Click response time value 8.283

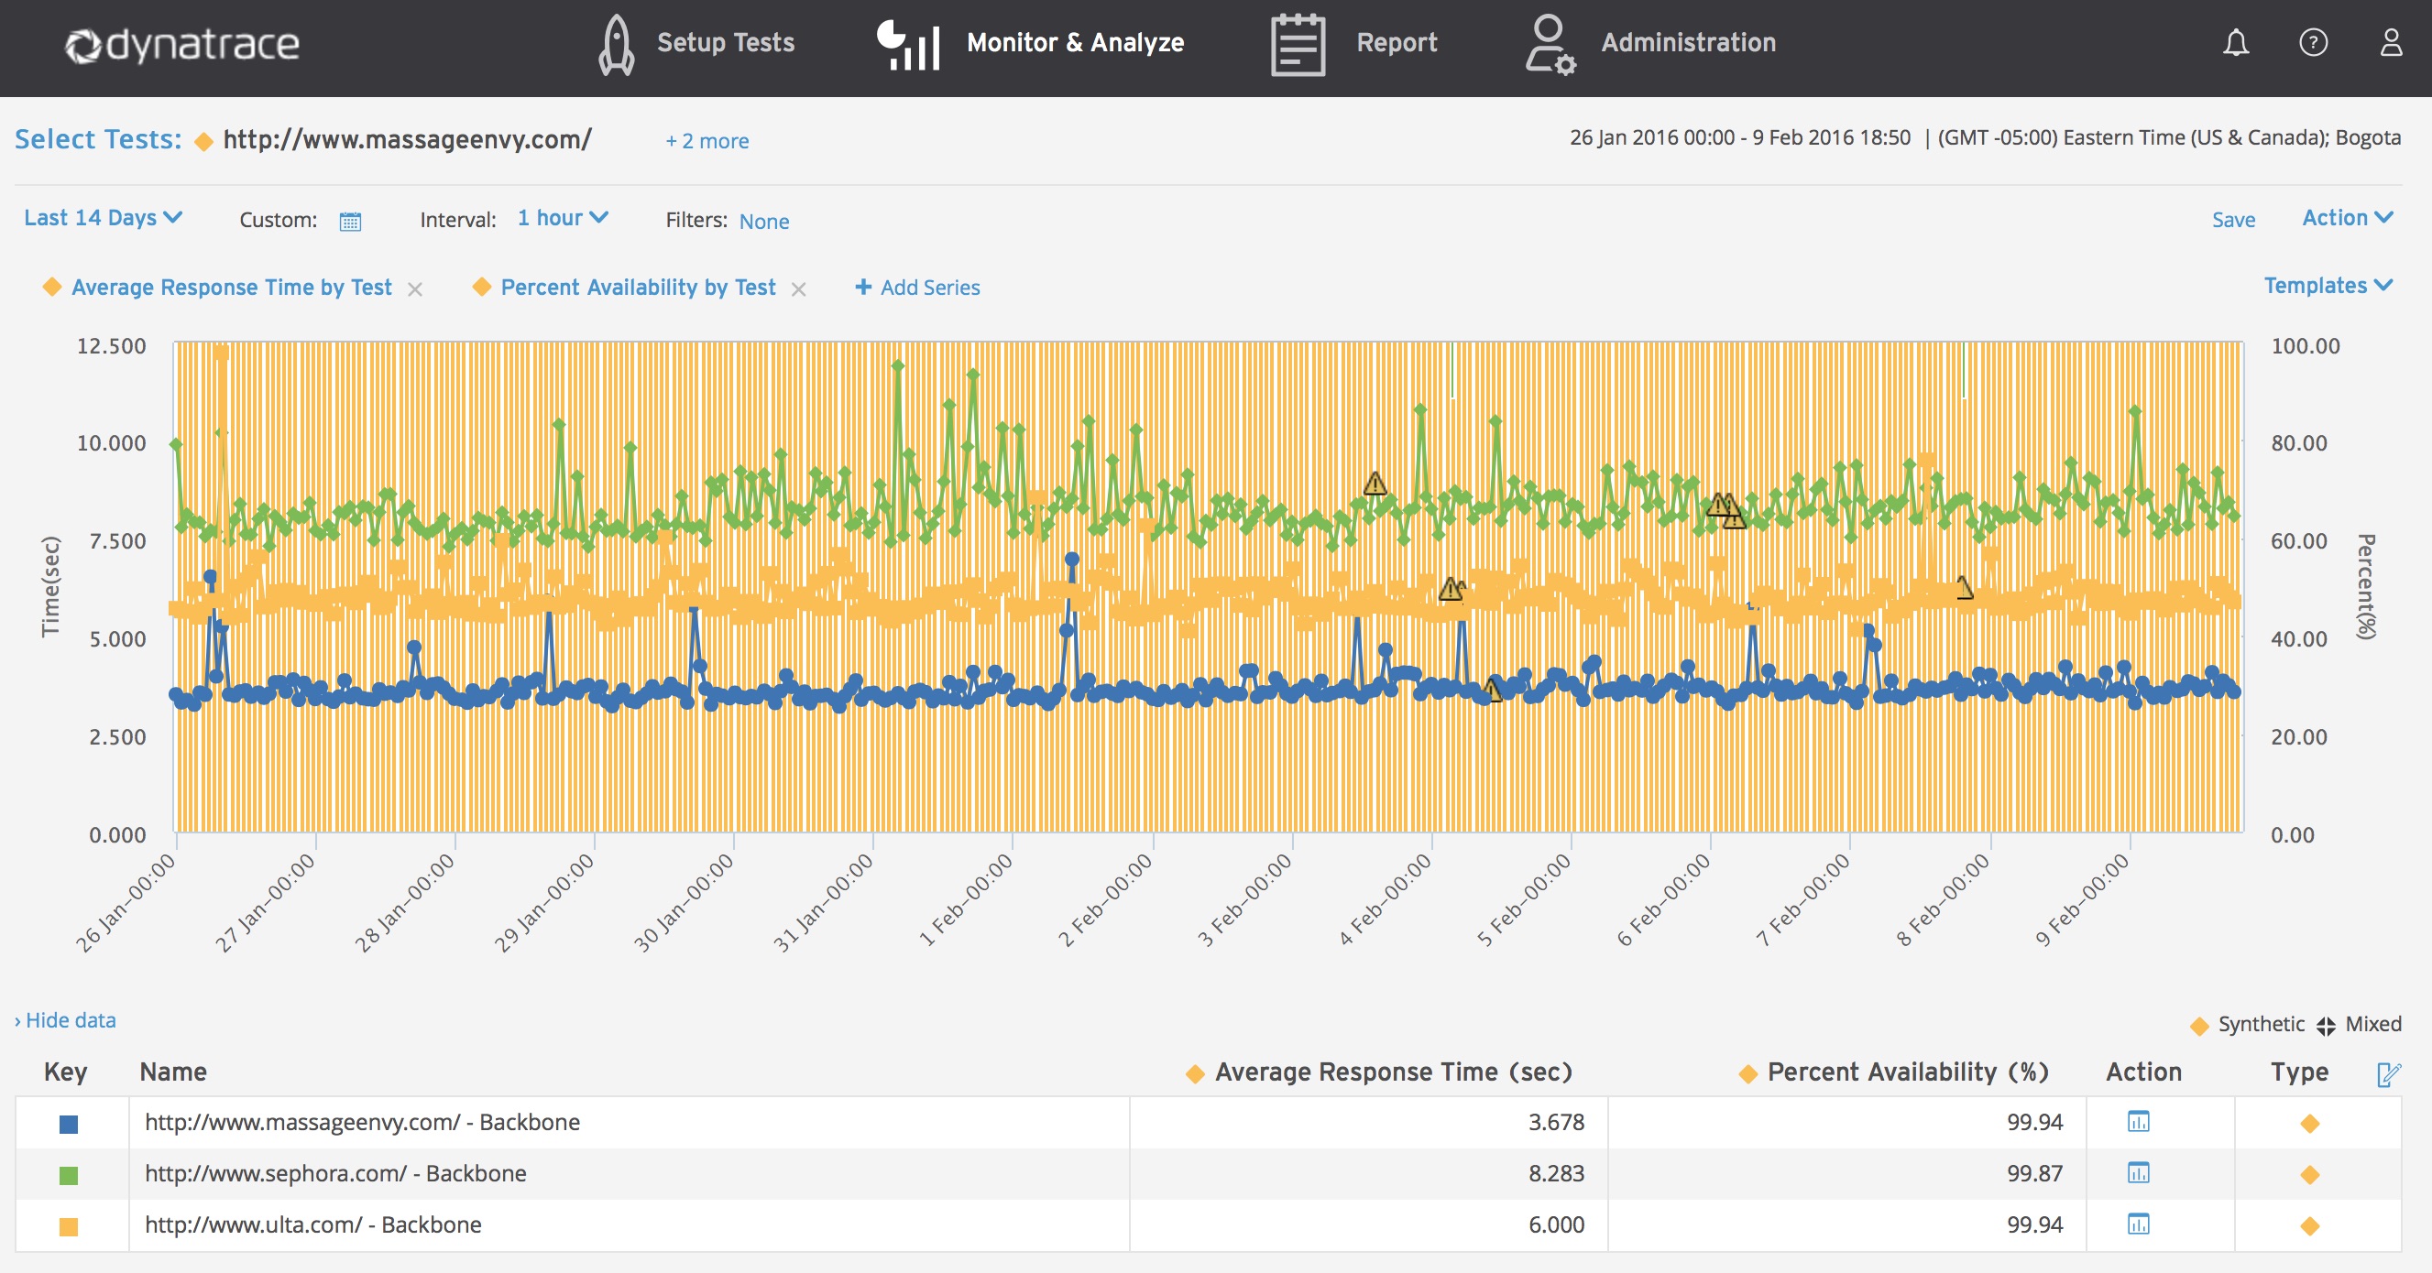point(1556,1173)
